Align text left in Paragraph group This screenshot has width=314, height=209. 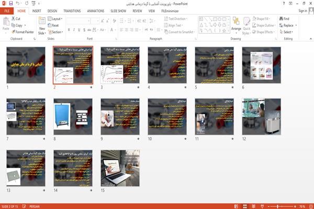(x=121, y=30)
